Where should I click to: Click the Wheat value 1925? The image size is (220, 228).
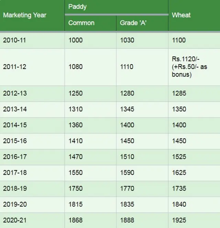coord(179,220)
